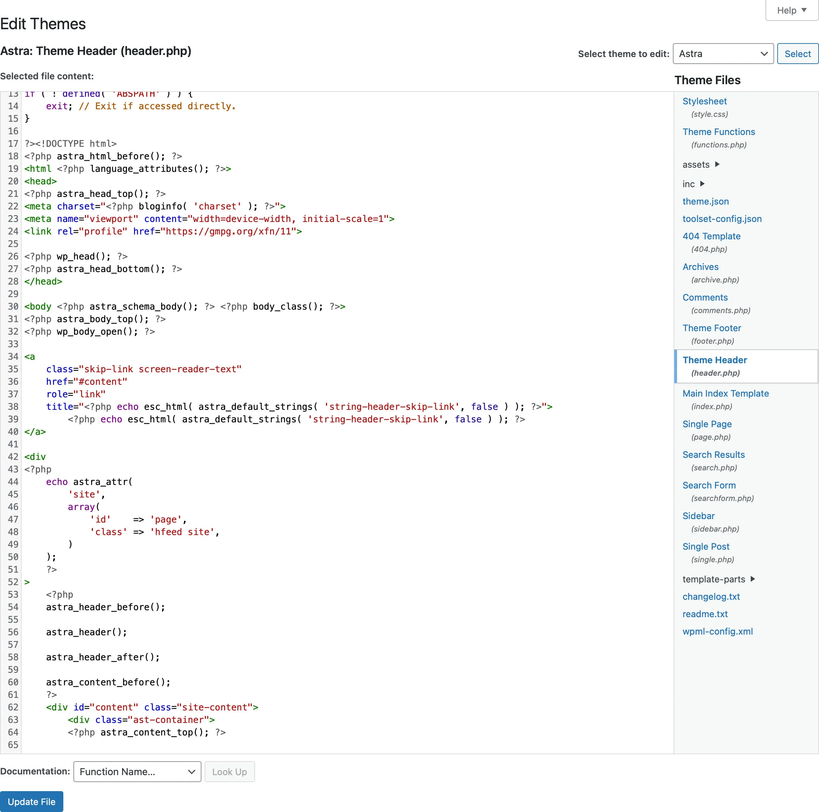Click the Update File button
819x812 pixels.
(x=32, y=802)
